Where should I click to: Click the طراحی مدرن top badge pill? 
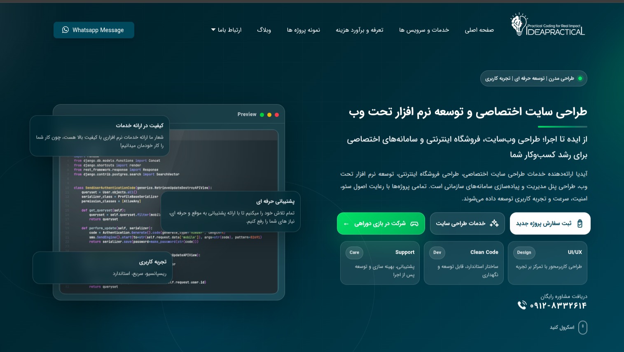533,79
